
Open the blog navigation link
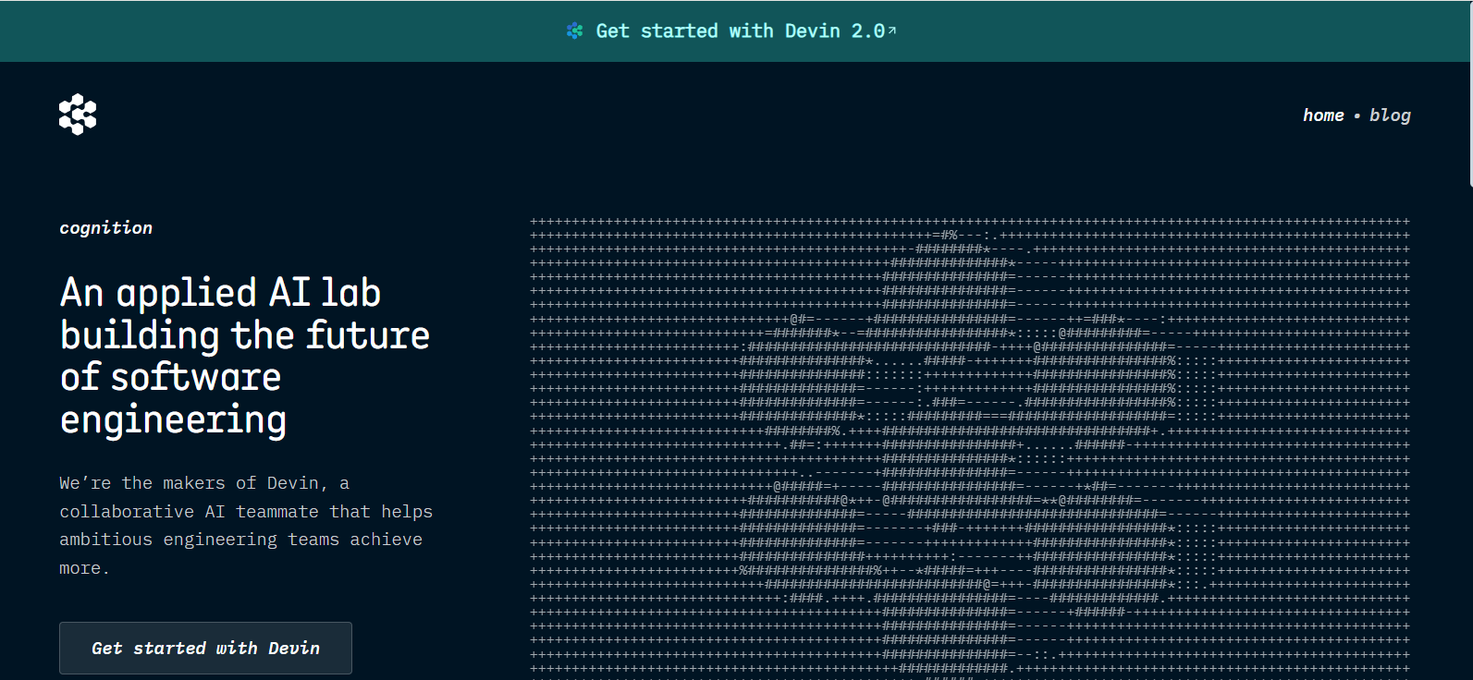point(1389,115)
